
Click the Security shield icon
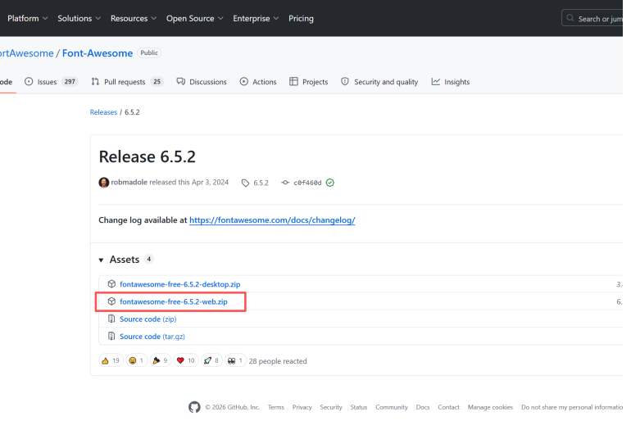pos(345,82)
